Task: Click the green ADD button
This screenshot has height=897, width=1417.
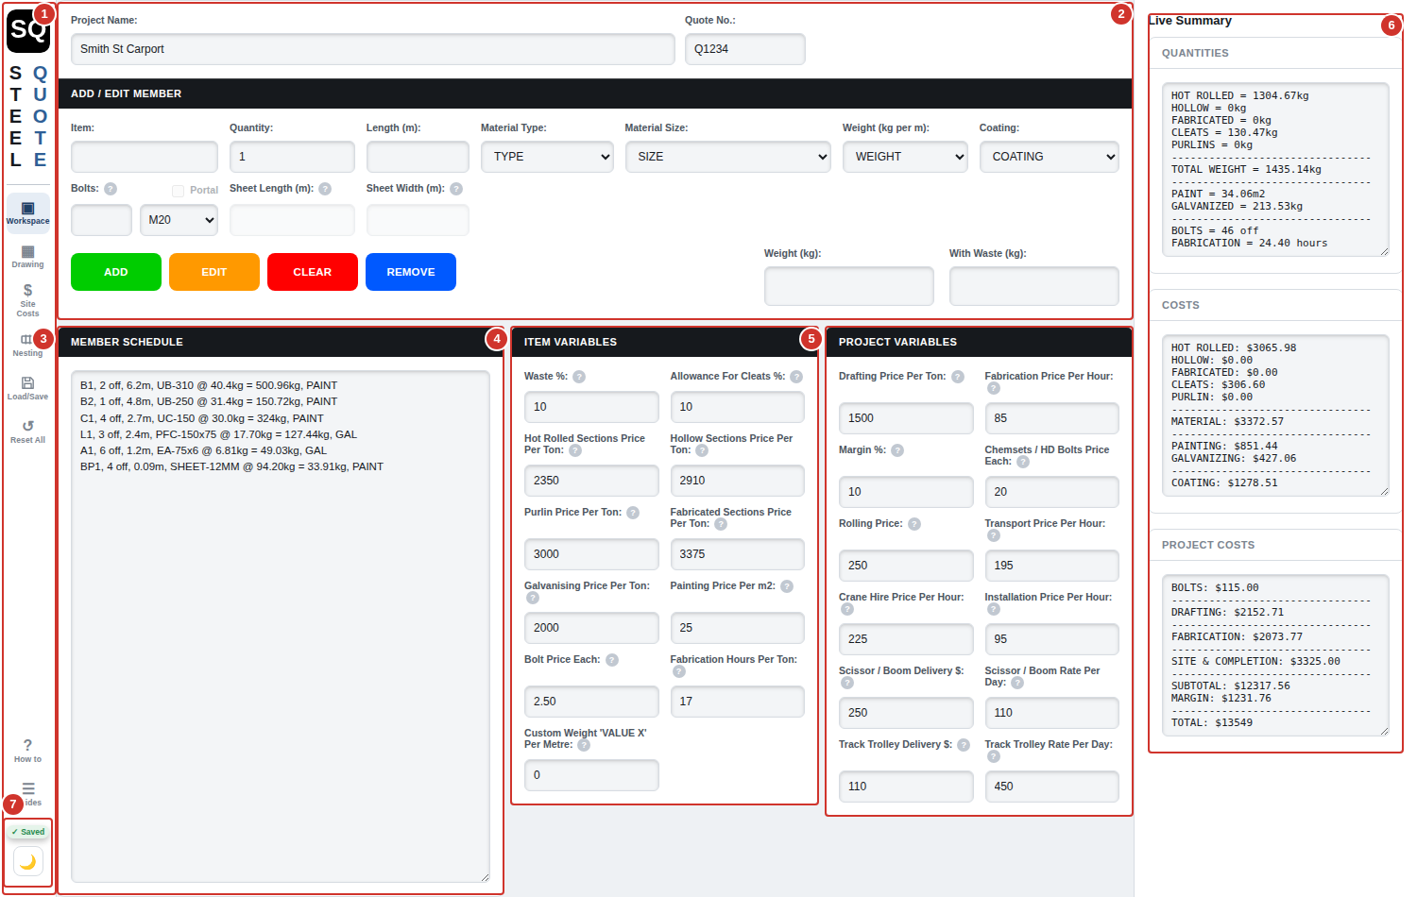Action: coord(116,272)
